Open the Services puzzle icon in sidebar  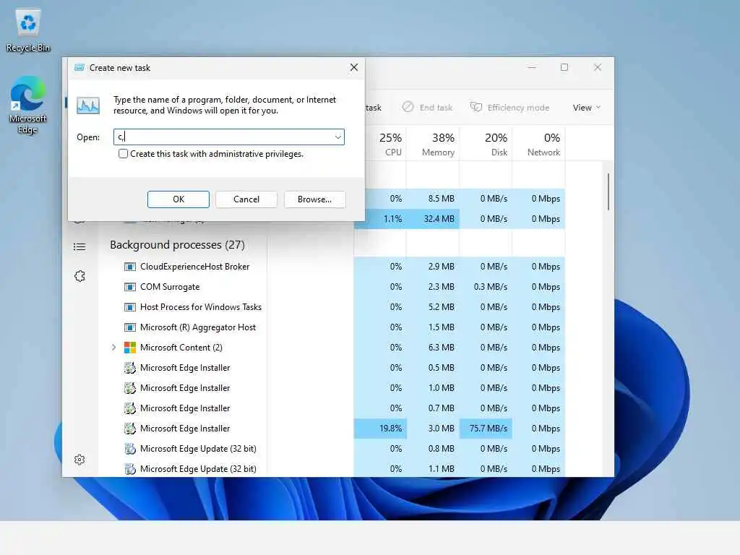pos(79,276)
